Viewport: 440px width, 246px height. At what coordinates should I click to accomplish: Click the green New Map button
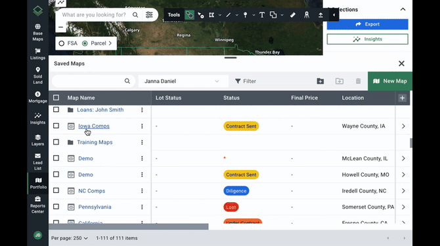390,81
